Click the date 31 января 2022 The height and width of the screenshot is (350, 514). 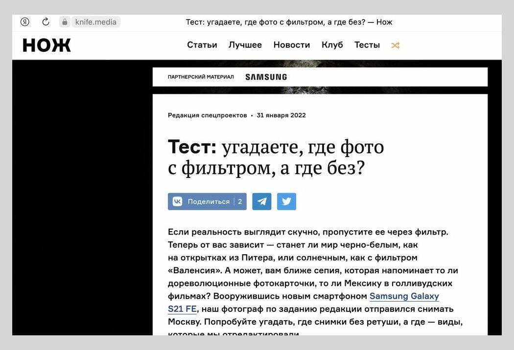[281, 115]
